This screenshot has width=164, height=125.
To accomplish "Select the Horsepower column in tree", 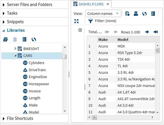I will (x=39, y=84).
